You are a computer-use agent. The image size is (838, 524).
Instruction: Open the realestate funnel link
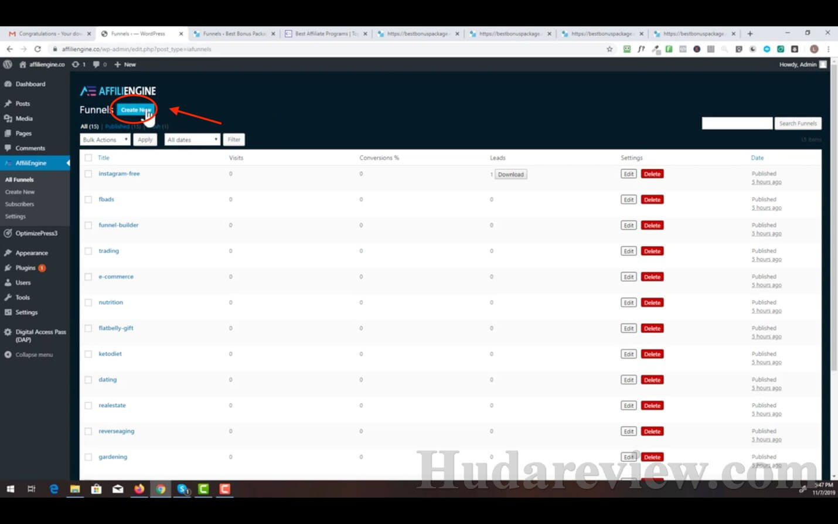(112, 406)
